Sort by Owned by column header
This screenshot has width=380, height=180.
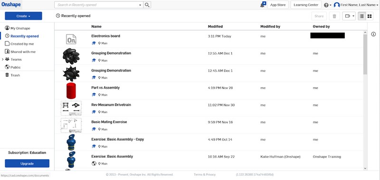[x=321, y=27]
